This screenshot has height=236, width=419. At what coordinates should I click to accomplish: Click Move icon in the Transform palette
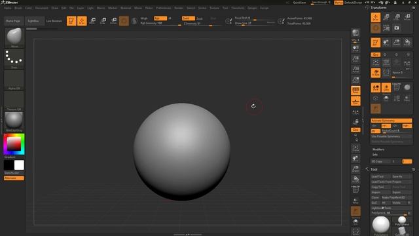coord(386,18)
